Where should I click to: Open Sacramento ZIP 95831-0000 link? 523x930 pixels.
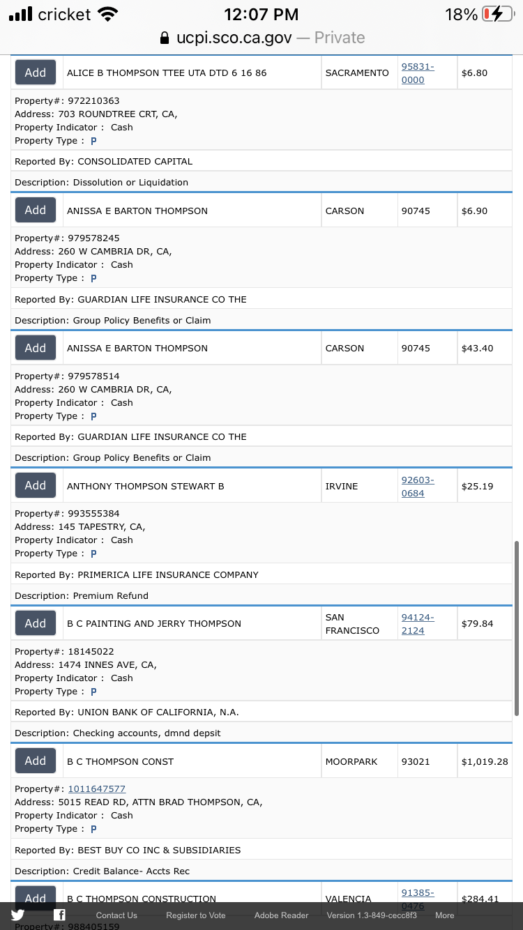coord(418,73)
